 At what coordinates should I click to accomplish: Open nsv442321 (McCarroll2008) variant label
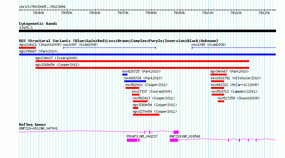coord(235,85)
